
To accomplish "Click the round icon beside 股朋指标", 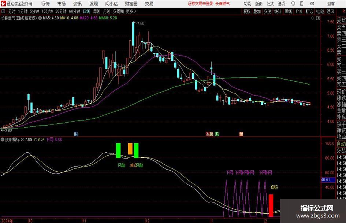I will coord(3,140).
